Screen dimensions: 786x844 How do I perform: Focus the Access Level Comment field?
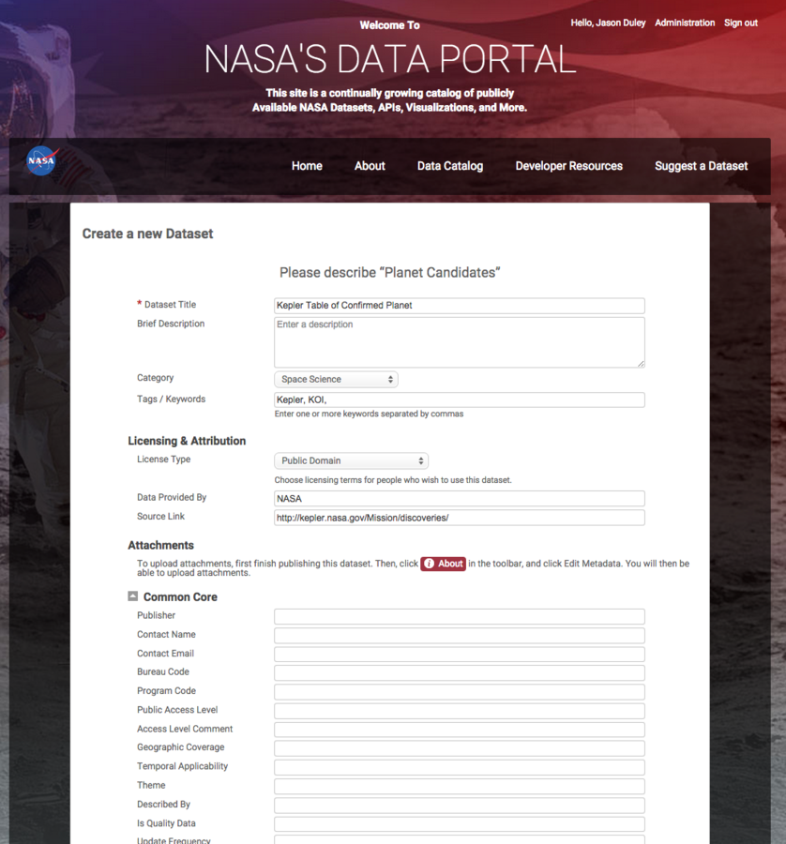(x=460, y=730)
